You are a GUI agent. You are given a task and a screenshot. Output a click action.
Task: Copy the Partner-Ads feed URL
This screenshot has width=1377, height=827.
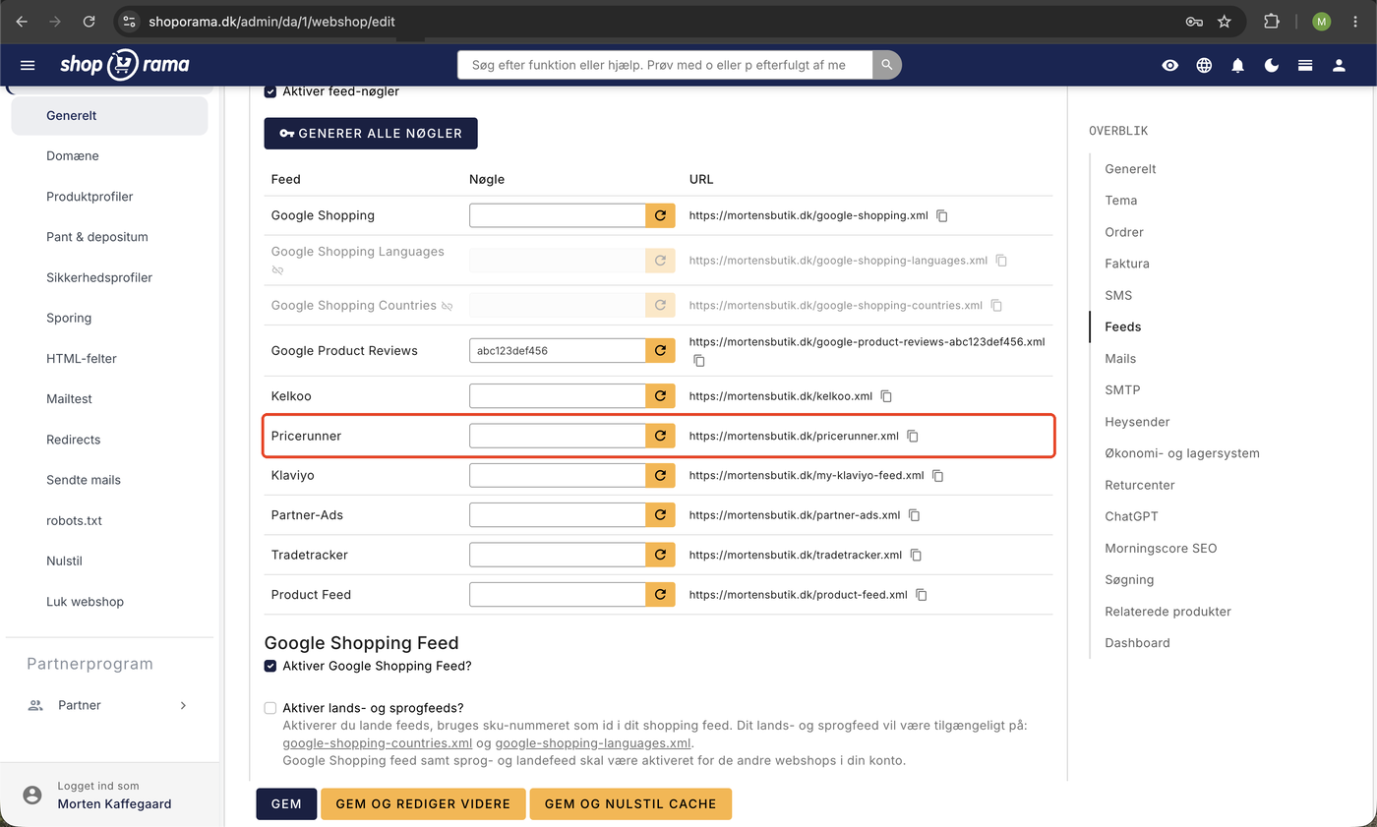[914, 514]
